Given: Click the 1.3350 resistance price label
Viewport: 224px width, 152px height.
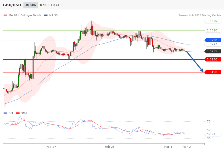Looking at the screenshot, I should tap(213, 21).
